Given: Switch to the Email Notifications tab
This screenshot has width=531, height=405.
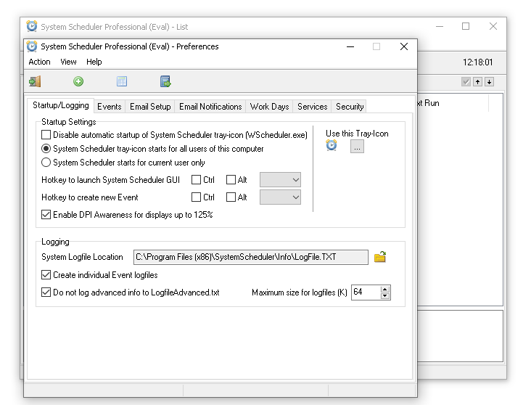Looking at the screenshot, I should pyautogui.click(x=210, y=107).
